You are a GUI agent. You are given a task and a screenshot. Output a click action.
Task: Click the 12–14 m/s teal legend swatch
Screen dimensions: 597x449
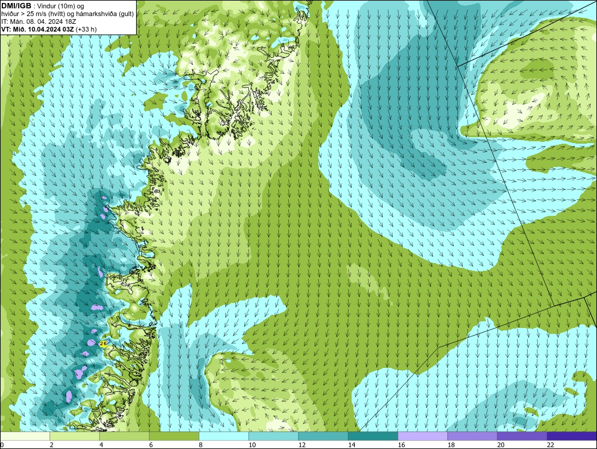point(323,436)
